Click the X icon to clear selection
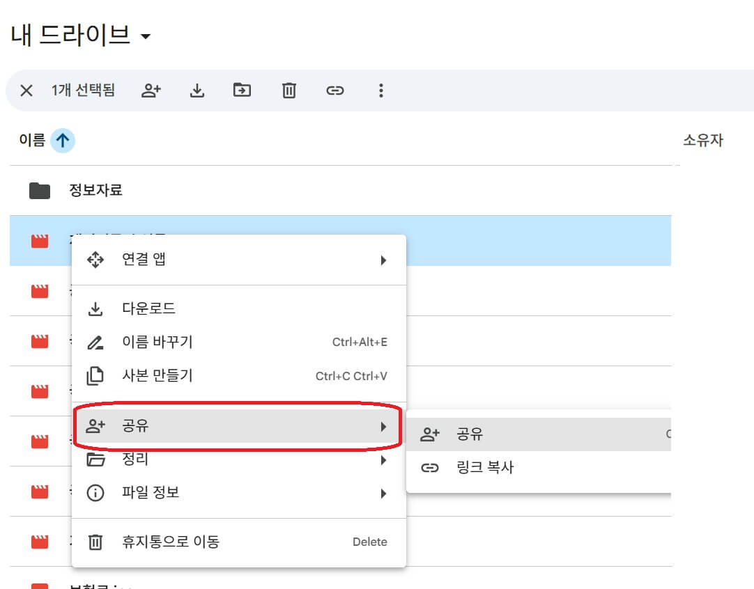Image resolution: width=754 pixels, height=589 pixels. 25,90
